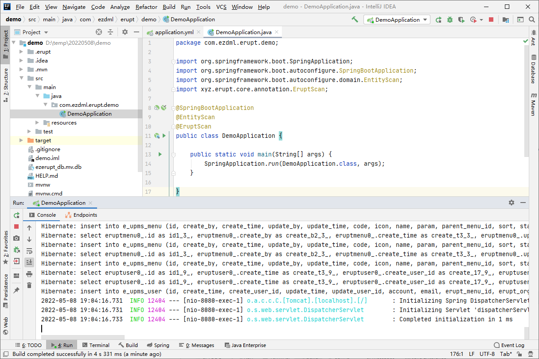Toggle pin tab in Run panel
This screenshot has height=359, width=539.
[16, 290]
